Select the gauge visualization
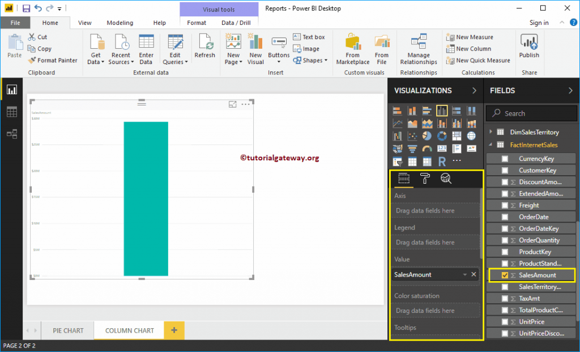 (427, 149)
